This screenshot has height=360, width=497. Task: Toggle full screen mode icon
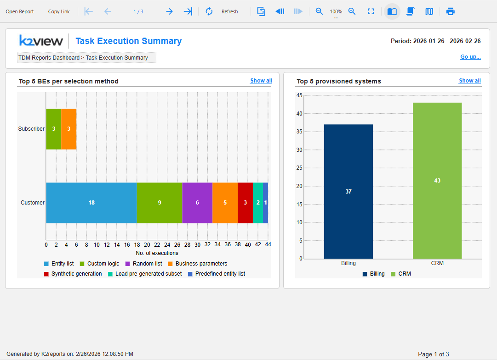(371, 11)
